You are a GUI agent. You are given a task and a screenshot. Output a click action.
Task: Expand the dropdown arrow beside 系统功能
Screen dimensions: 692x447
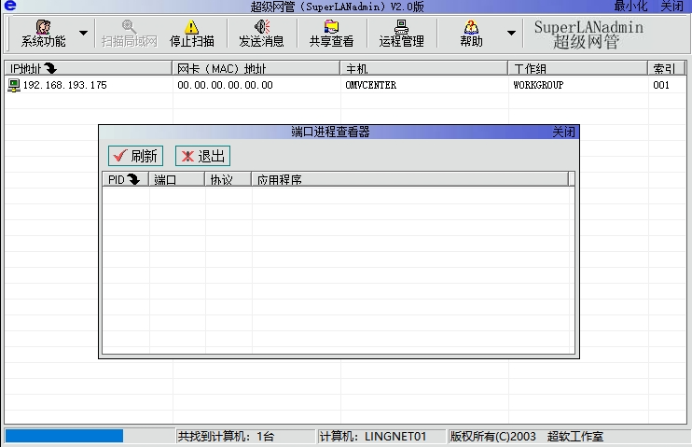(x=83, y=33)
